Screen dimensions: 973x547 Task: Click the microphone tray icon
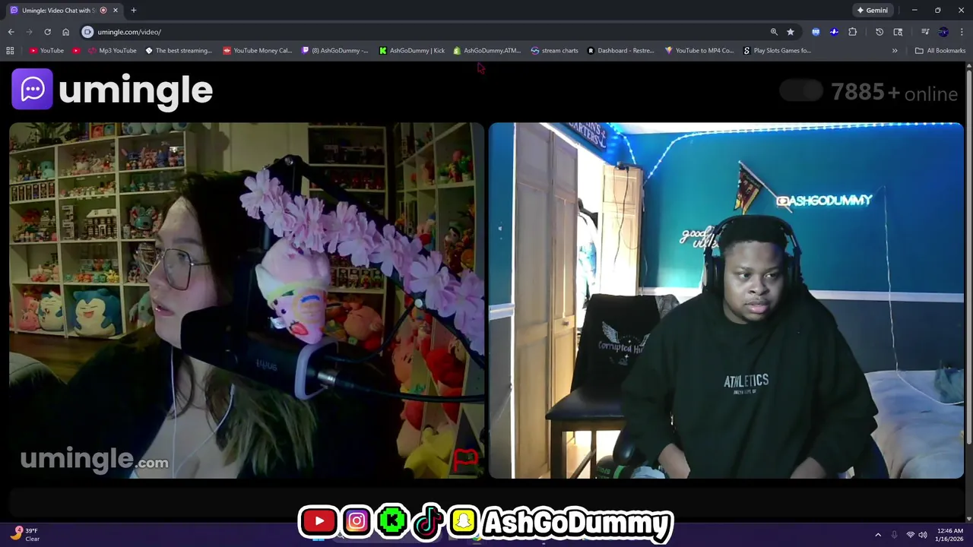coord(894,535)
